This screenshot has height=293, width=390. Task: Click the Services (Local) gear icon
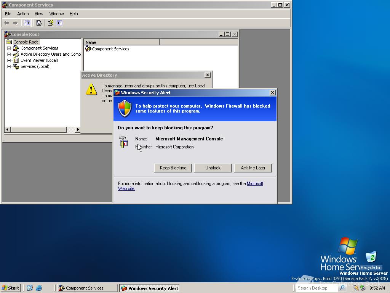[16, 66]
